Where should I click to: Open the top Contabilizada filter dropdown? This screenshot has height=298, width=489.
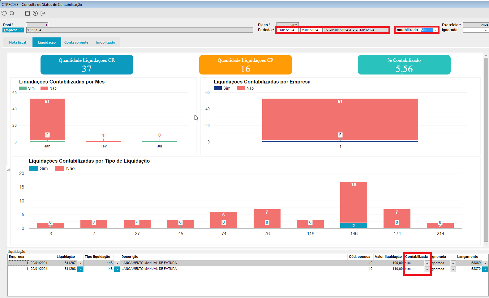[436, 30]
